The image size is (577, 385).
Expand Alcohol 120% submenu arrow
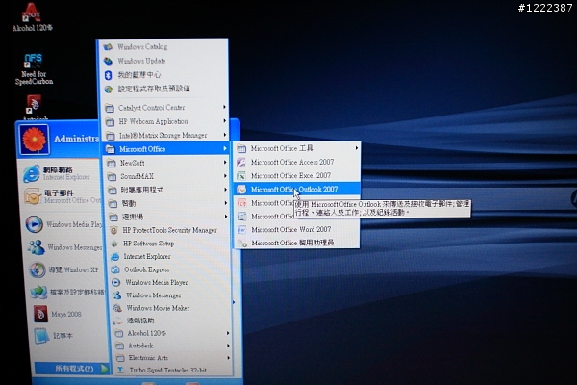(228, 333)
